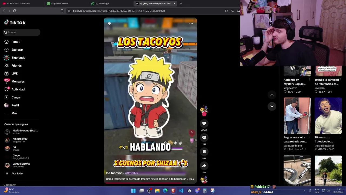
Task: Close the TikTok browser tab
Action: [x=174, y=4]
